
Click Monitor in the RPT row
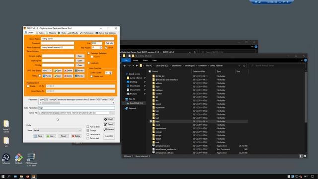79,71
